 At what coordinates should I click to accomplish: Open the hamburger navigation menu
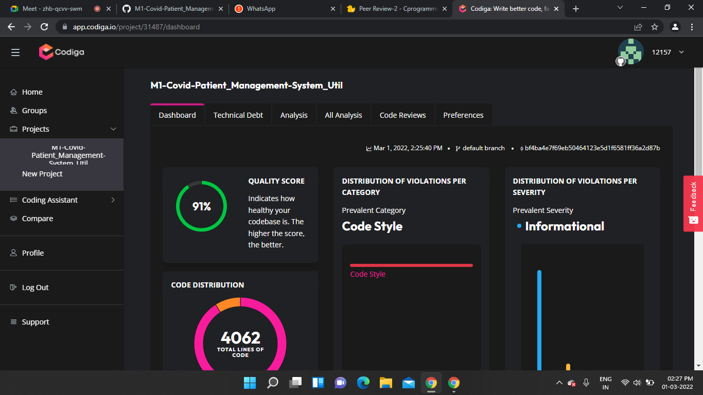point(15,52)
